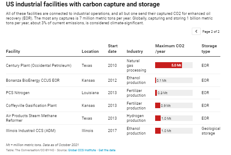
Task: Select the Bonanza BioEnergy CCUS EOR row
Action: (x=113, y=80)
